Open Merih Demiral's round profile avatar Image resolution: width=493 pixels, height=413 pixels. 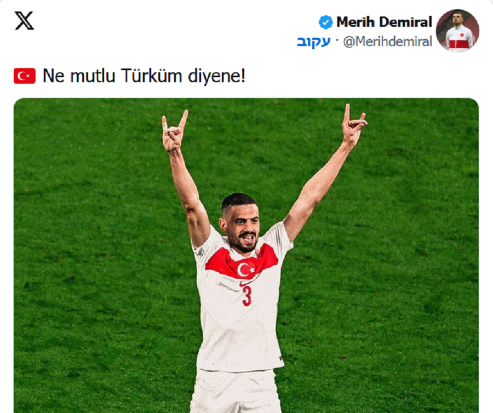(x=457, y=31)
